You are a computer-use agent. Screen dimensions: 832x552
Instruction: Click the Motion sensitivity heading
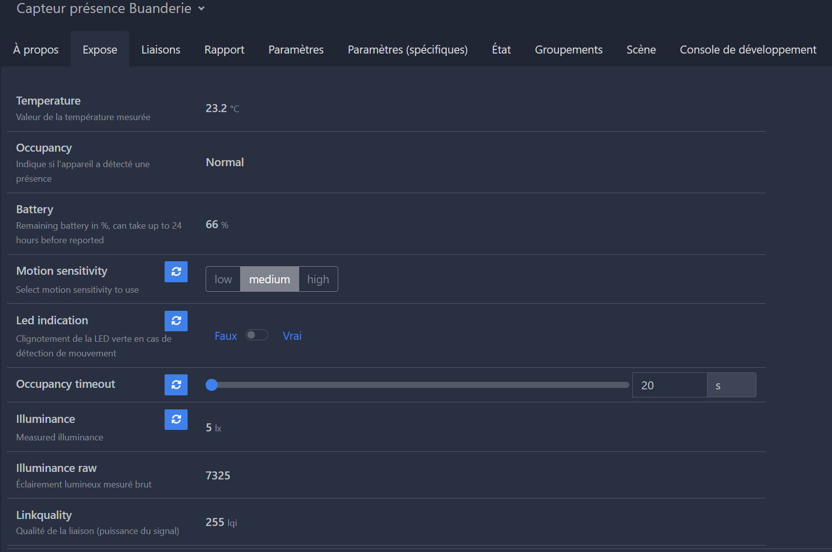[x=62, y=271]
